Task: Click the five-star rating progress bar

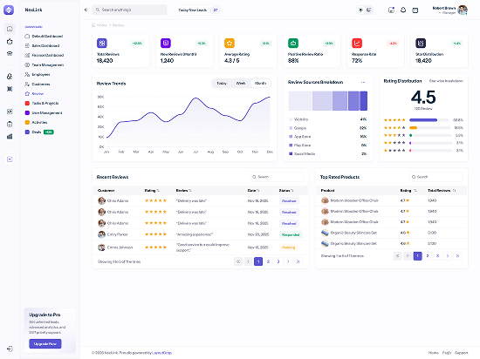Action: (x=429, y=120)
